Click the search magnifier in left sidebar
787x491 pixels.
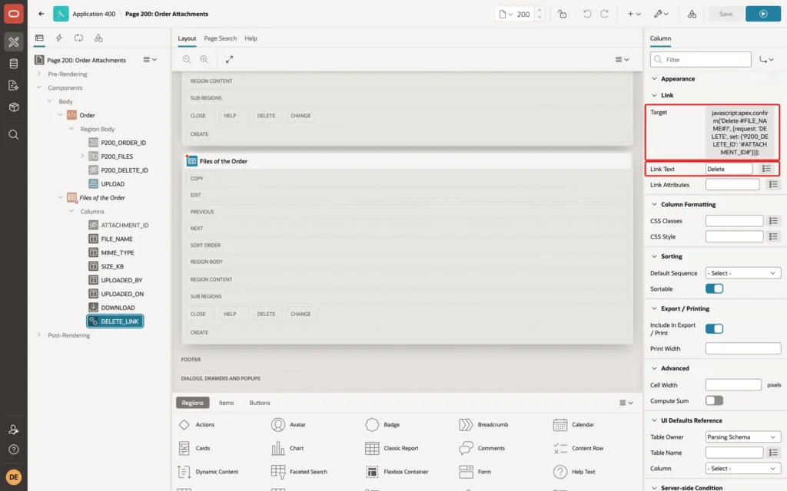(14, 135)
